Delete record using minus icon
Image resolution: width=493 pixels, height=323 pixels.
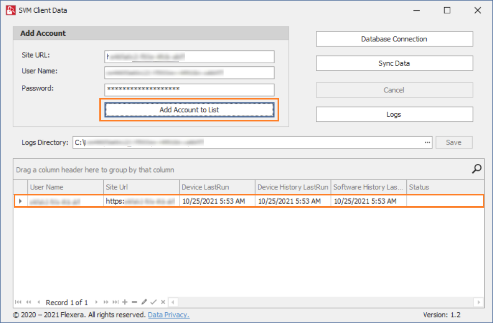click(134, 302)
